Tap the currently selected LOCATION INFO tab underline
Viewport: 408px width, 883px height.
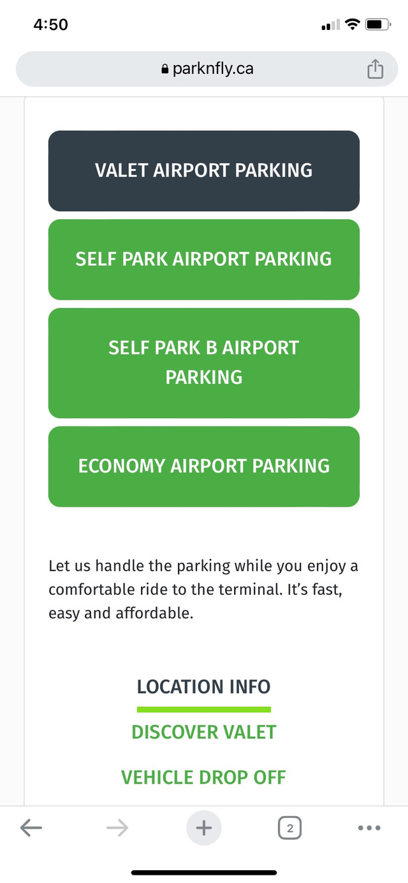203,707
